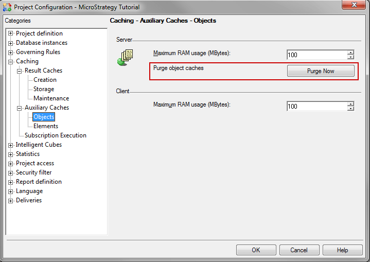Close the Project Configuration dialog

354,5
